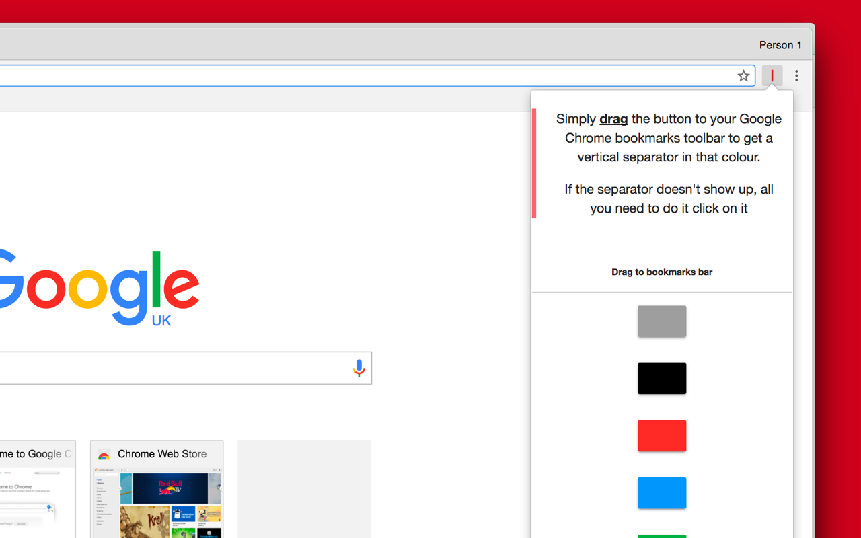Screen dimensions: 861x538
Task: Open the Welcome to Google Chrome thumbnail
Action: (x=38, y=489)
